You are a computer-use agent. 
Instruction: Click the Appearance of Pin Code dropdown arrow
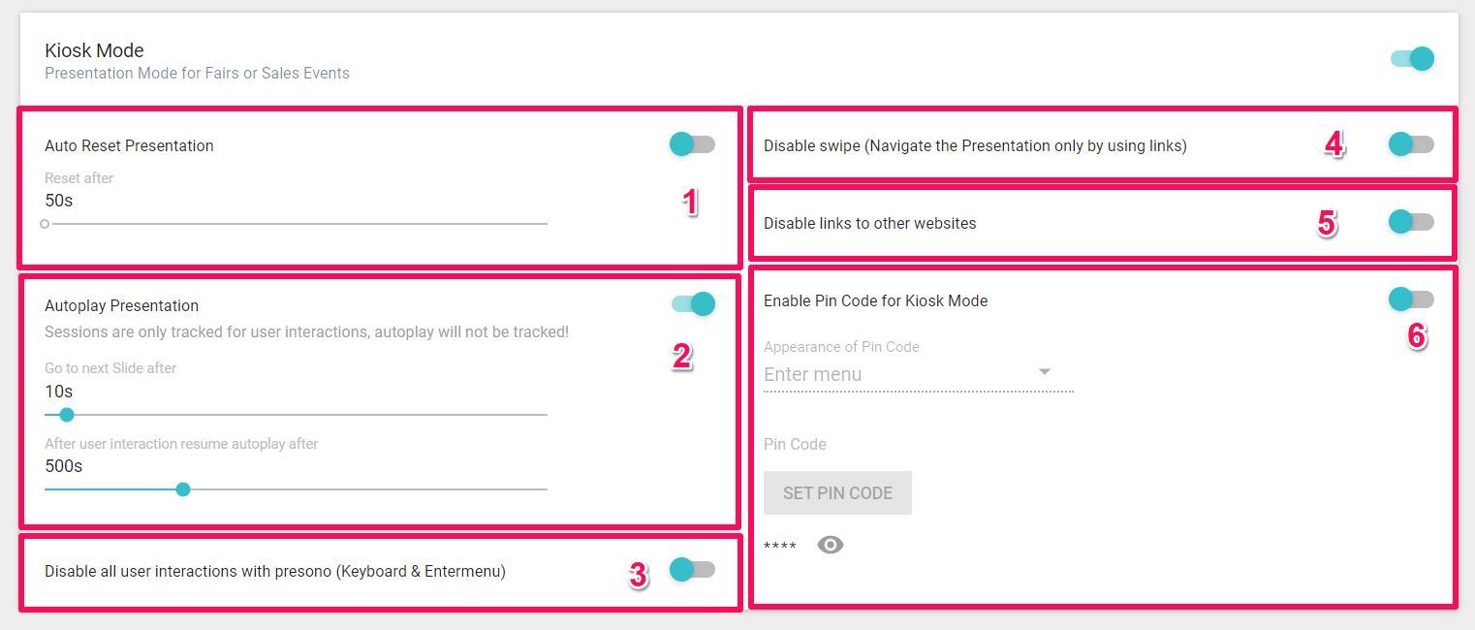tap(1045, 372)
